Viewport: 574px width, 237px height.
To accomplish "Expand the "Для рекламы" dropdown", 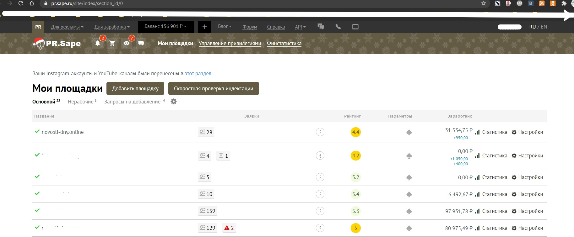I will 67,27.
